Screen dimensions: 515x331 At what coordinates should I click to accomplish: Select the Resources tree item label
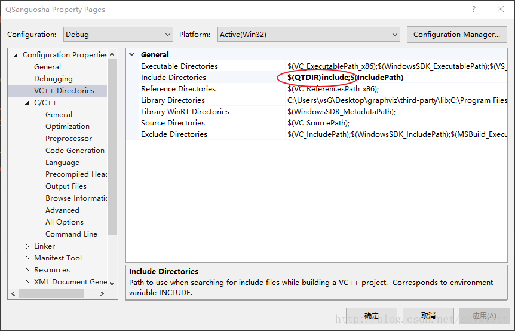pos(52,270)
